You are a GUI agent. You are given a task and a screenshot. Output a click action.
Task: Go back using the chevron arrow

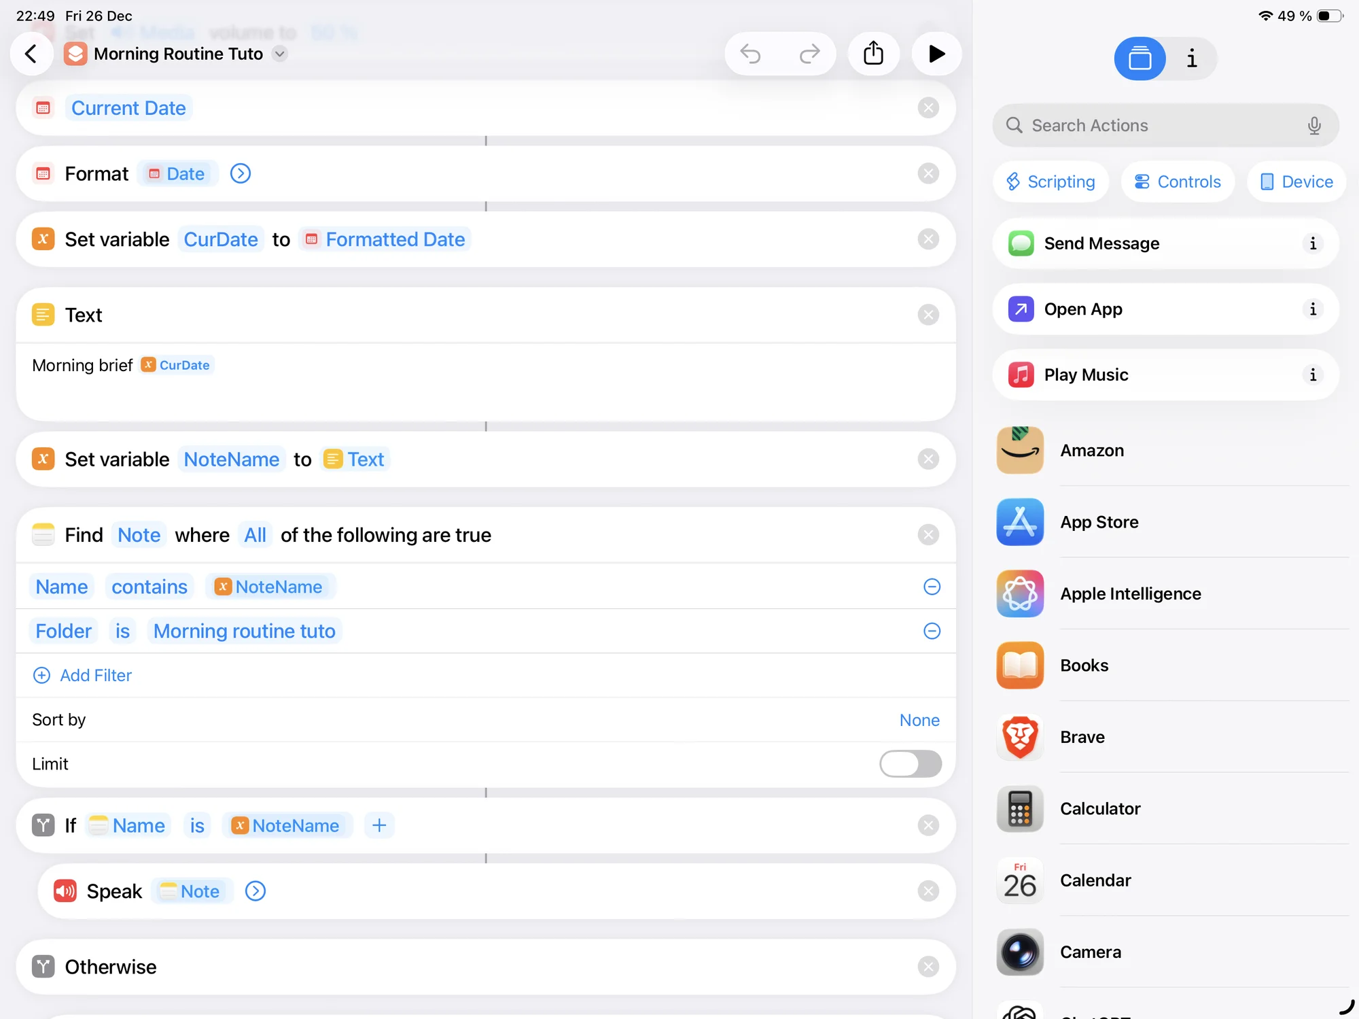[31, 54]
